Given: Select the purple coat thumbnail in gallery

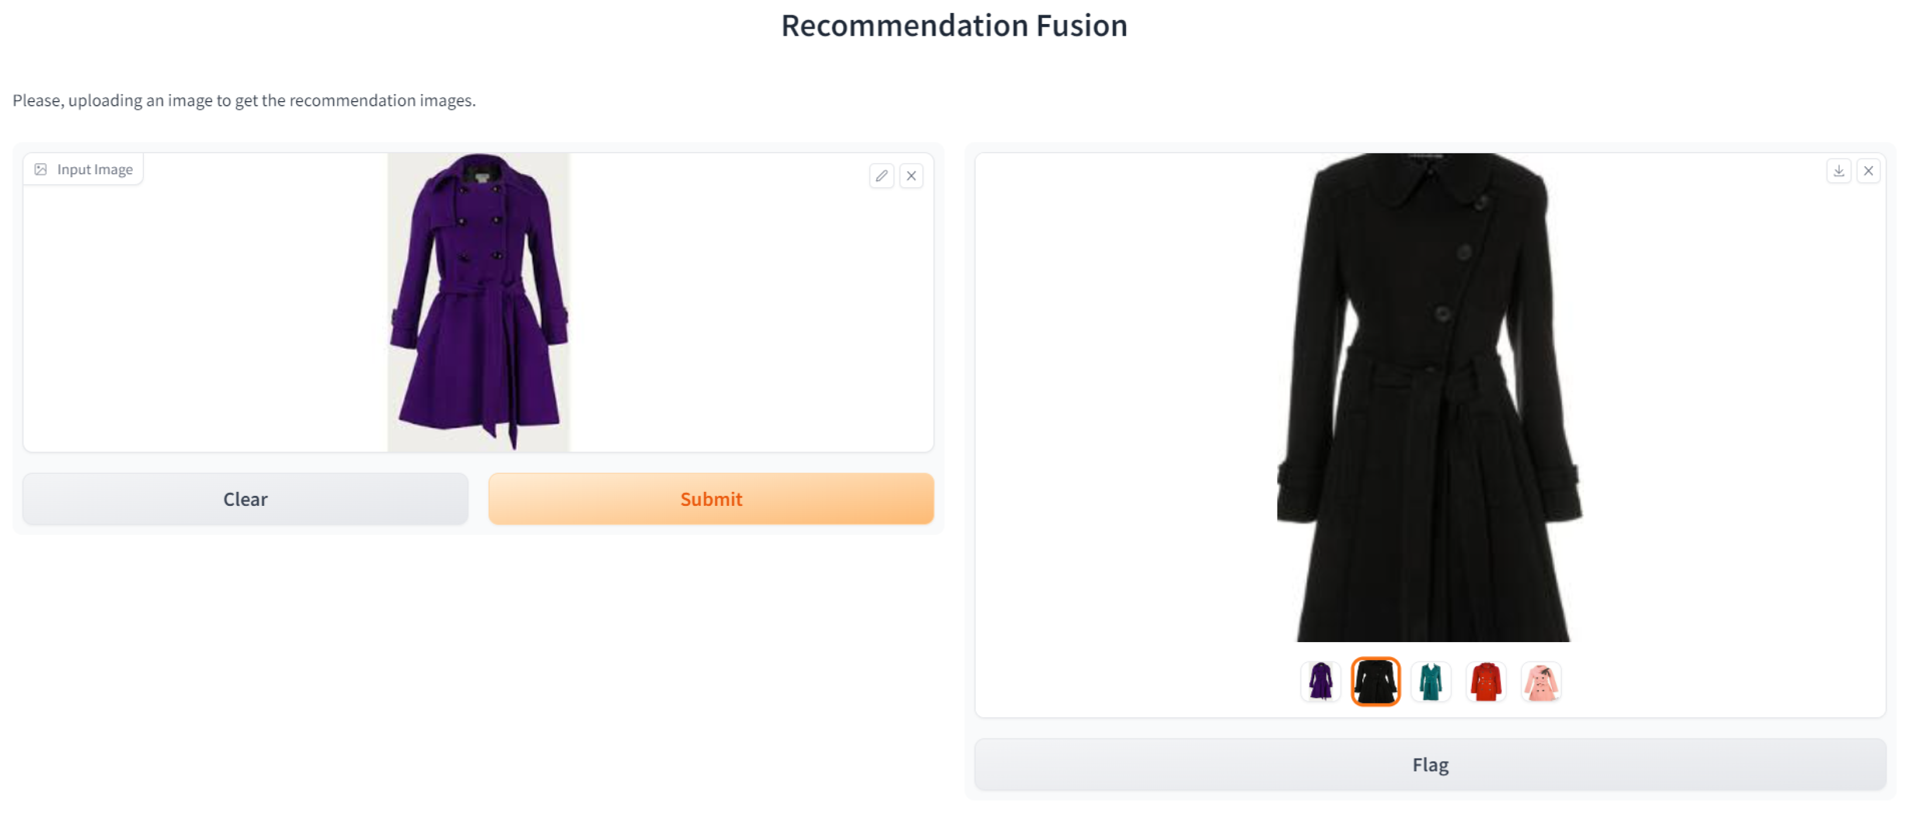Looking at the screenshot, I should point(1321,681).
